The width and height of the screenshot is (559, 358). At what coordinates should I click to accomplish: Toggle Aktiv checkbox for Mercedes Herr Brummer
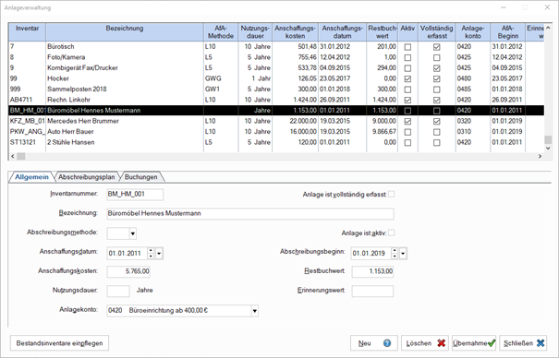coord(407,122)
